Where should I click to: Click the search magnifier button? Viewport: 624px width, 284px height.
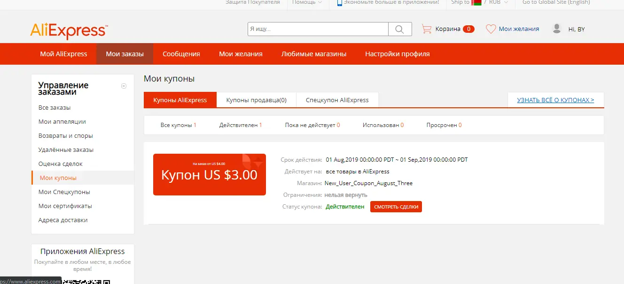[x=400, y=29]
